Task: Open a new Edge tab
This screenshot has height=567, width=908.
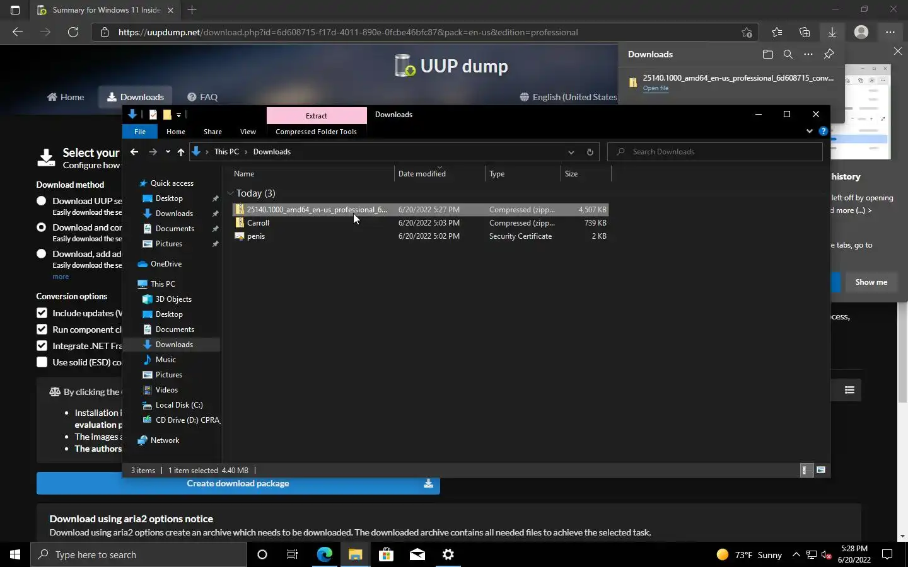Action: click(192, 10)
